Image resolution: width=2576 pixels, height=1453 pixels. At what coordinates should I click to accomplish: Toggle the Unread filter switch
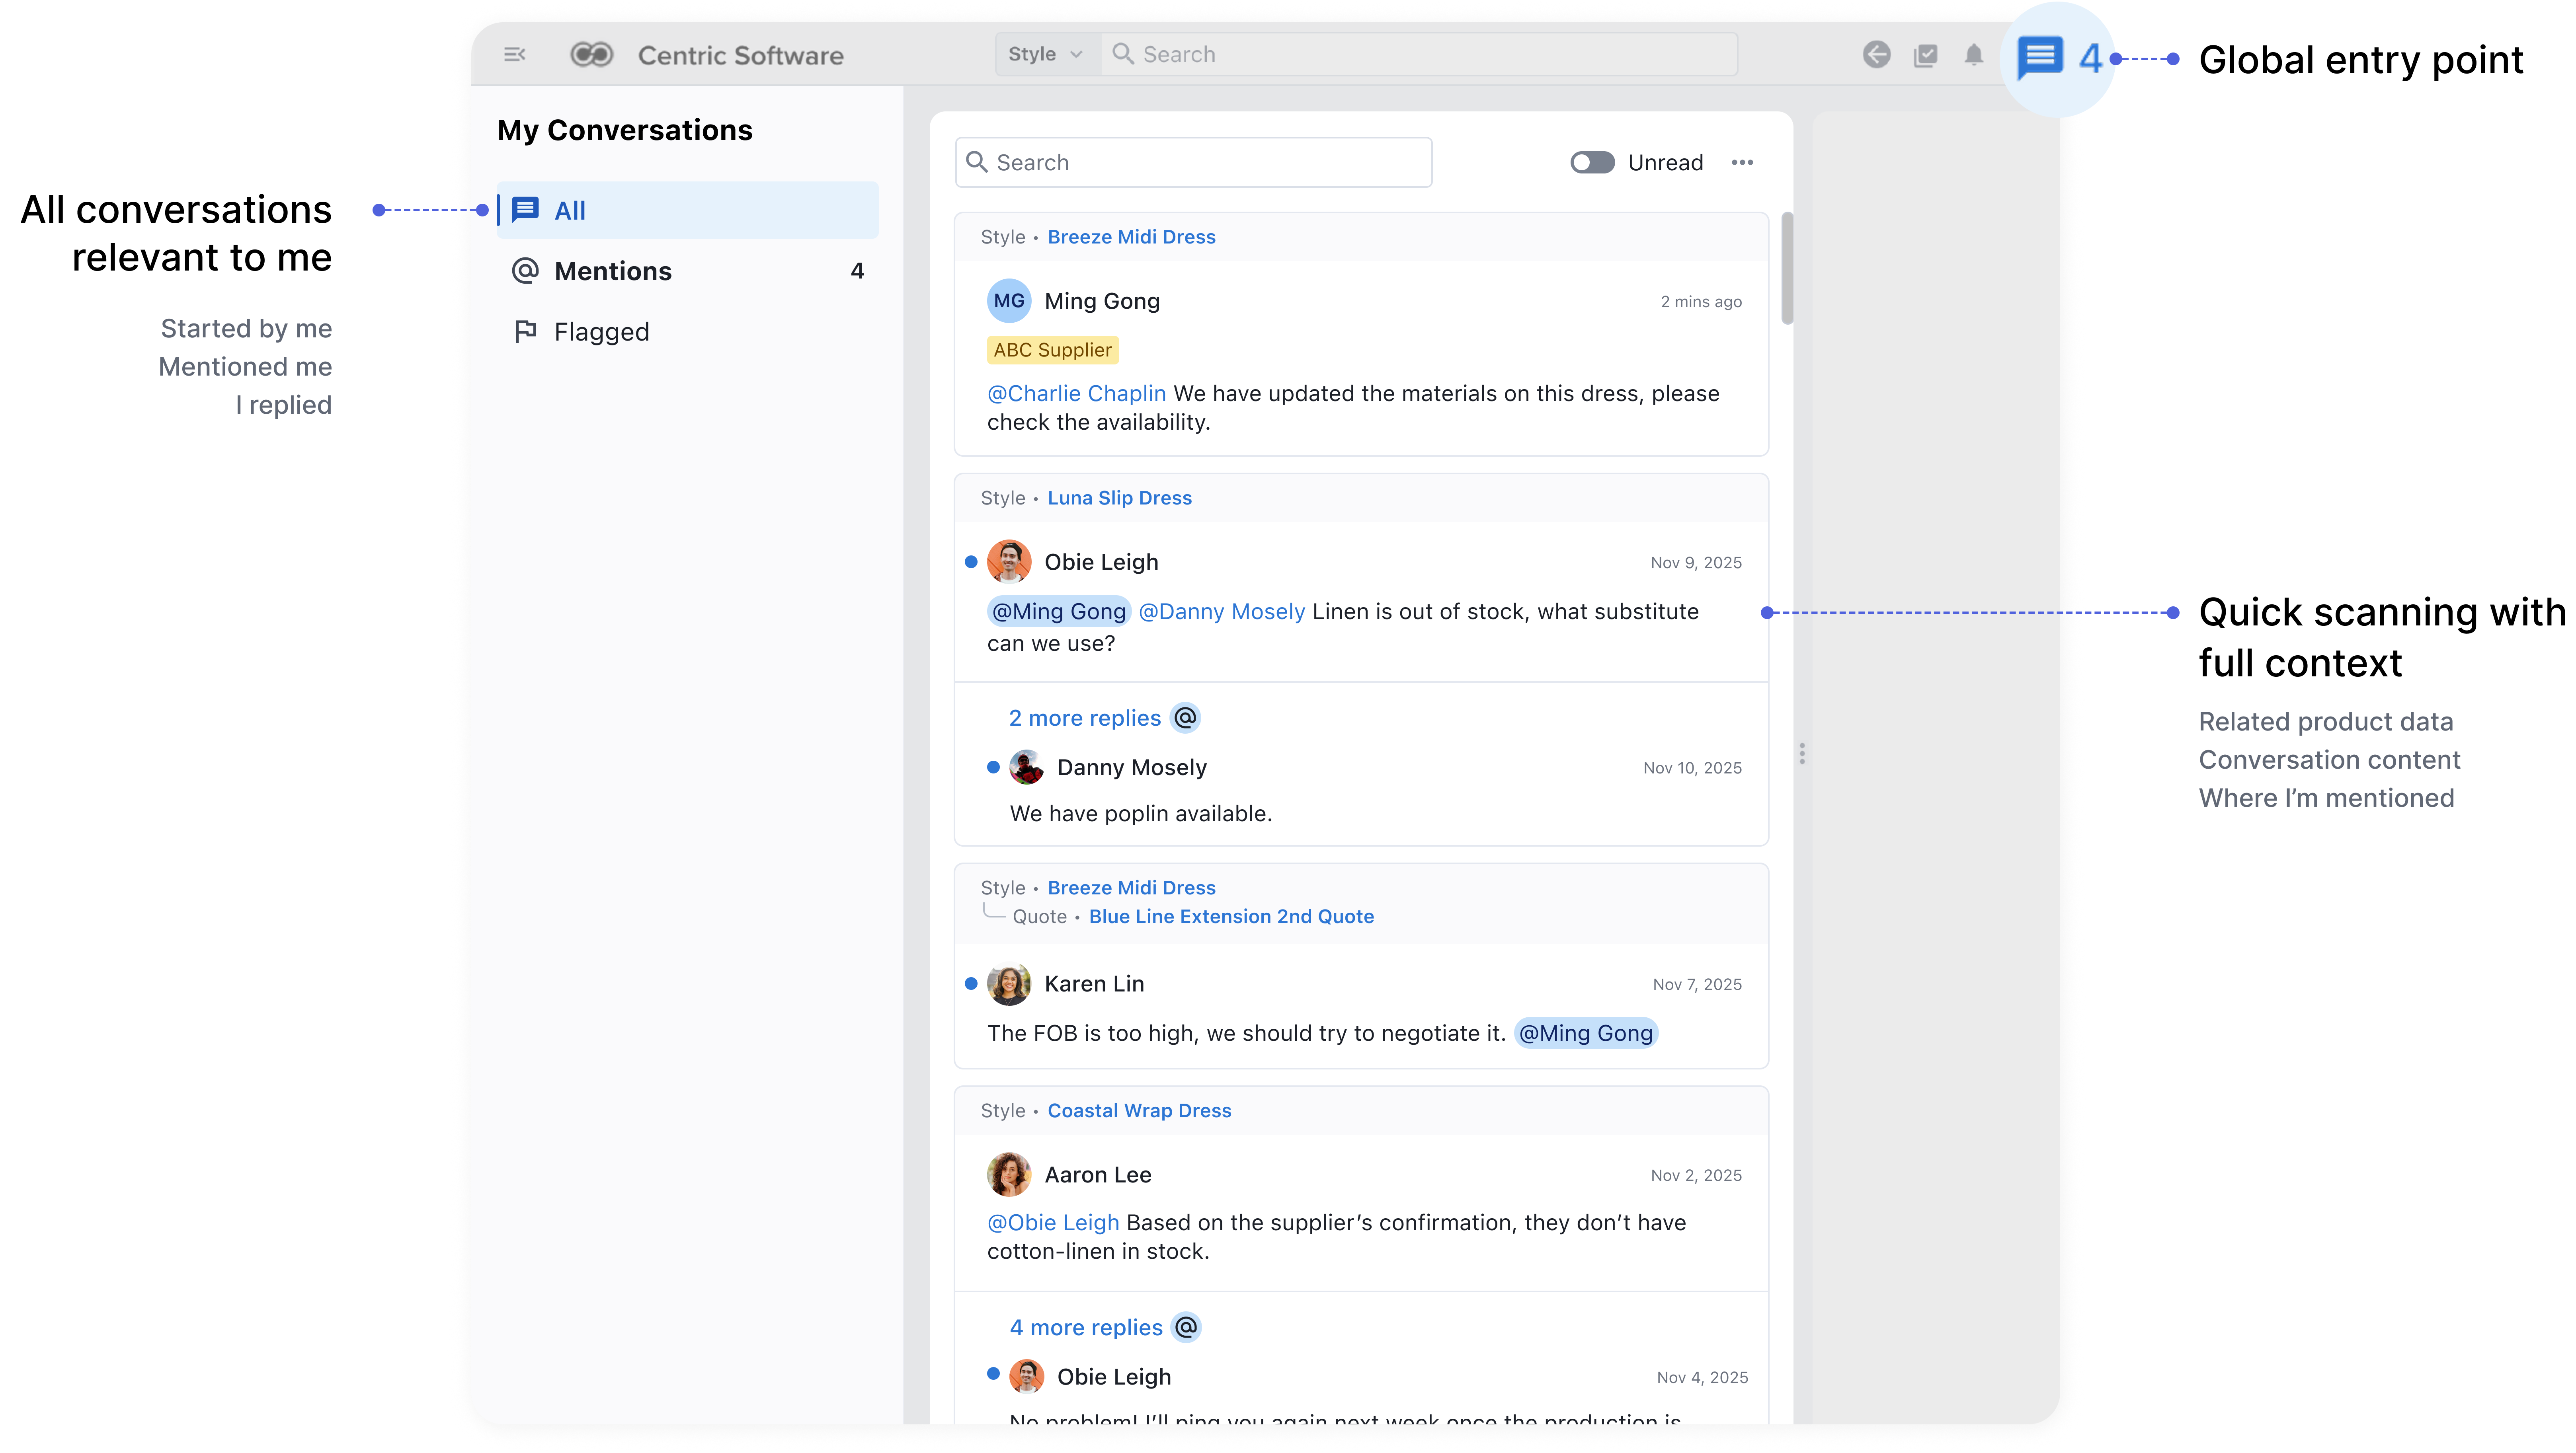tap(1592, 163)
